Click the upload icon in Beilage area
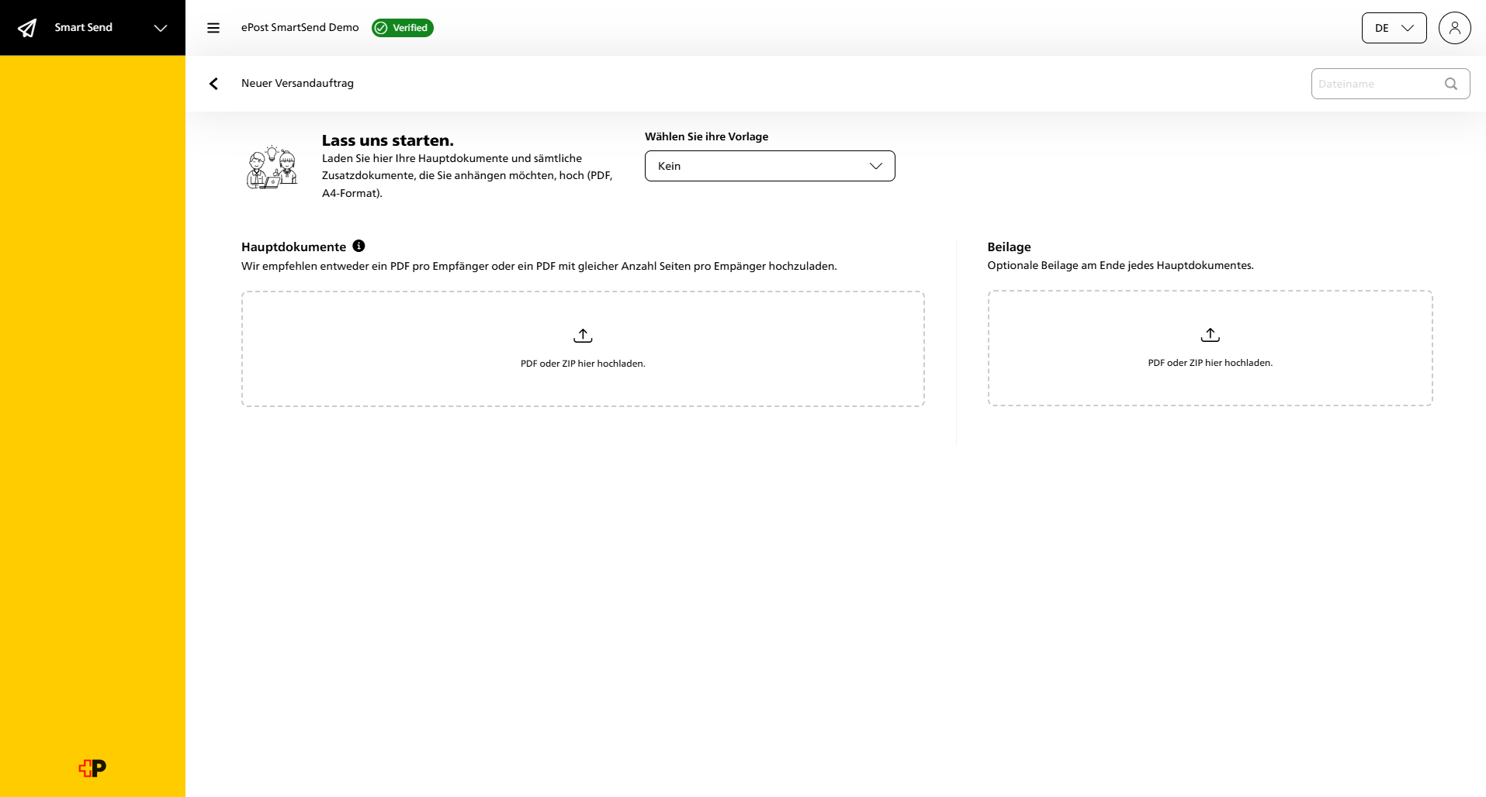Image resolution: width=1486 pixels, height=797 pixels. [1210, 335]
